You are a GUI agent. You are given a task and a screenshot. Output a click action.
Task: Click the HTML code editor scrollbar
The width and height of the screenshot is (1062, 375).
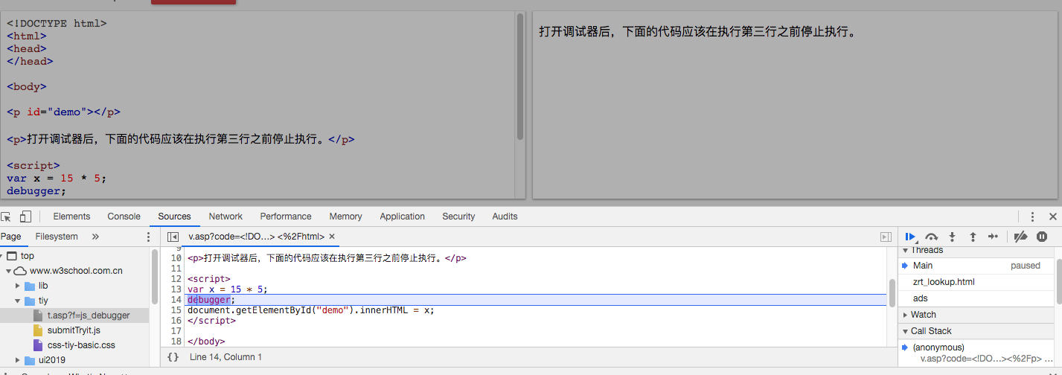point(520,77)
